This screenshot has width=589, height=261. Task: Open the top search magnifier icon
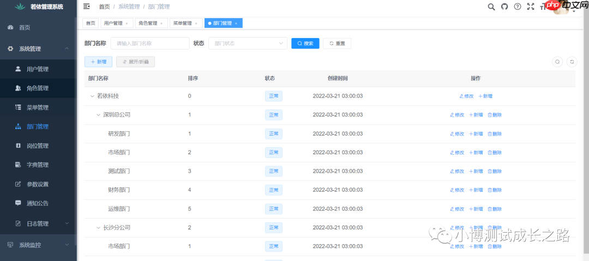click(x=491, y=7)
